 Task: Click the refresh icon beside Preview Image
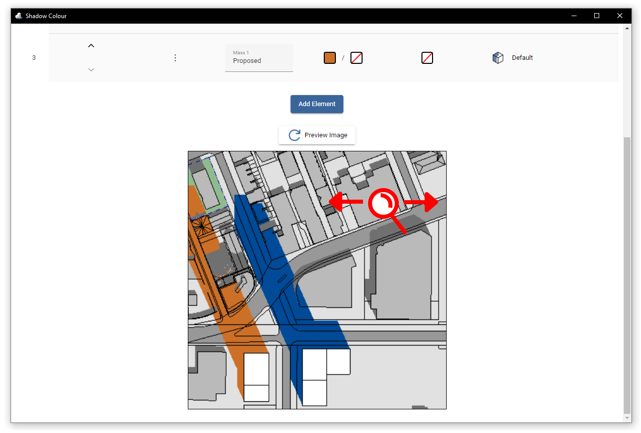pos(294,135)
